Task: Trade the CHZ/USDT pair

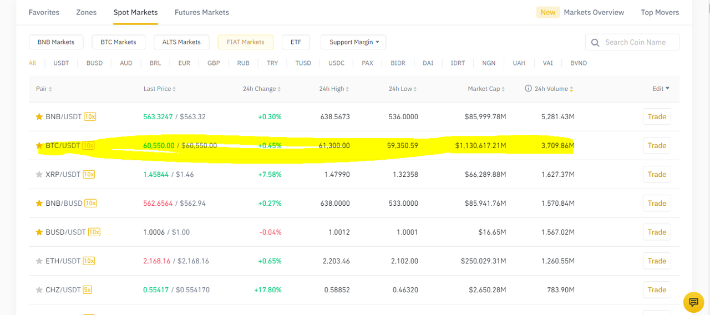Action: tap(657, 290)
